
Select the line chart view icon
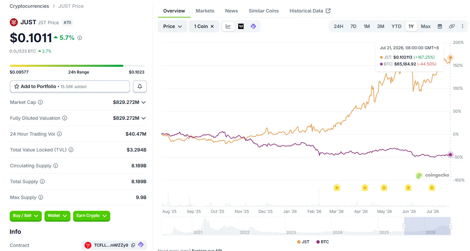228,26
